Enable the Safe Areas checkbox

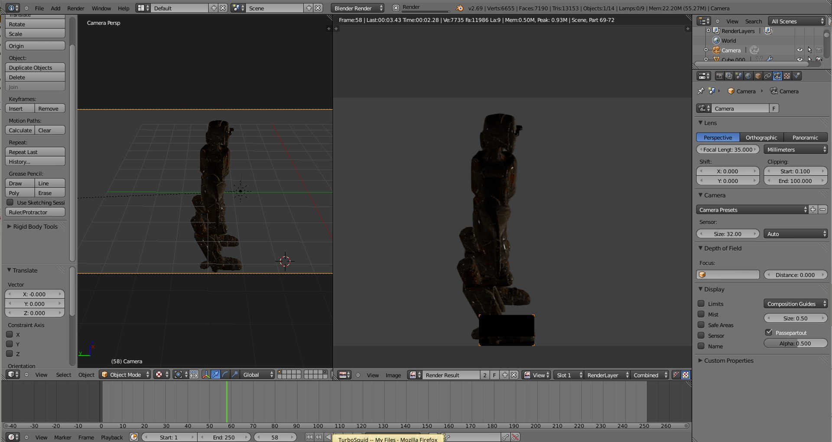coord(701,325)
